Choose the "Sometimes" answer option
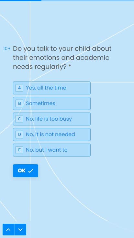Viewport: 134px width, 238px height. click(52, 103)
